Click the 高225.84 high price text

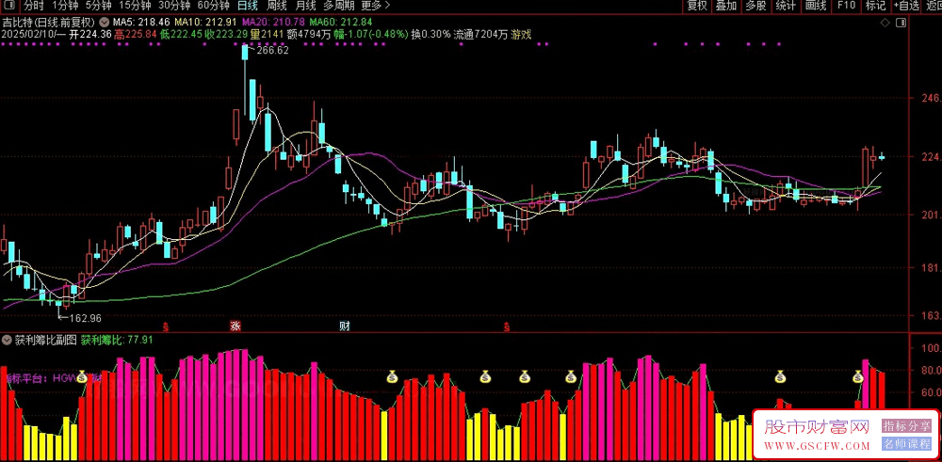click(x=135, y=34)
